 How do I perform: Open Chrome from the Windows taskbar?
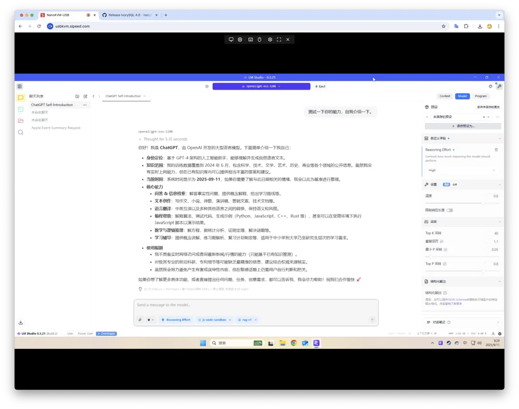click(294, 343)
